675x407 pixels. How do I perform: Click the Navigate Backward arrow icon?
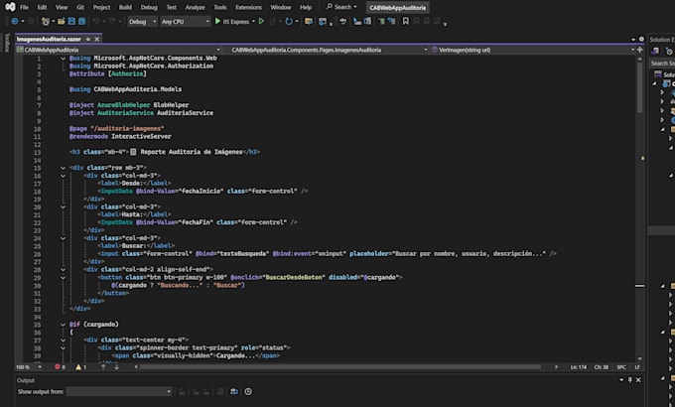[15, 21]
